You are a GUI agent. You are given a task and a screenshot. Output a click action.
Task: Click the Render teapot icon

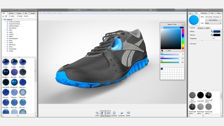[x=128, y=113]
